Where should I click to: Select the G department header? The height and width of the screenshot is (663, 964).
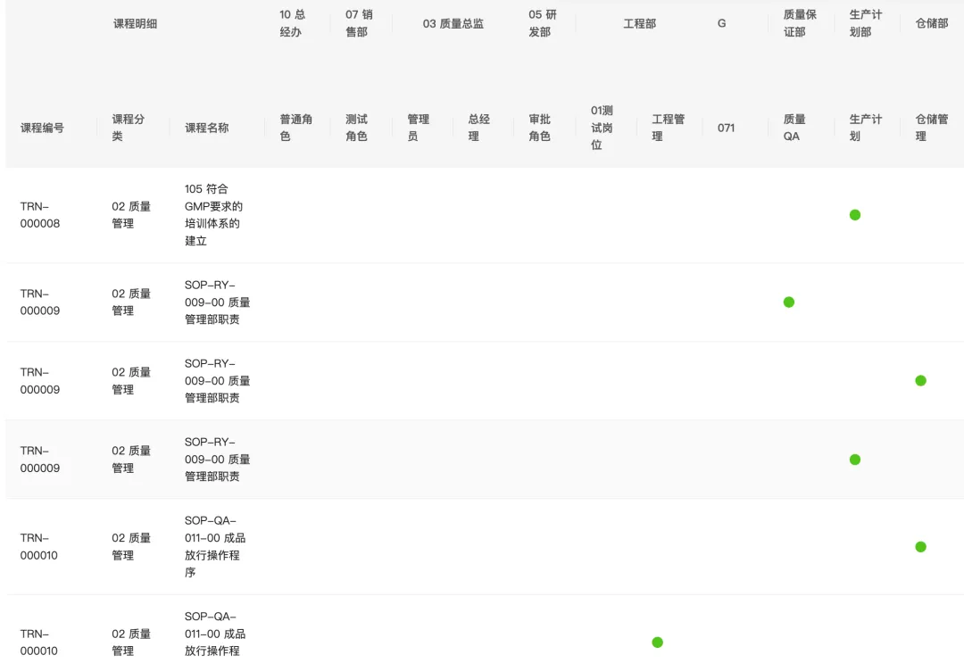click(x=722, y=23)
